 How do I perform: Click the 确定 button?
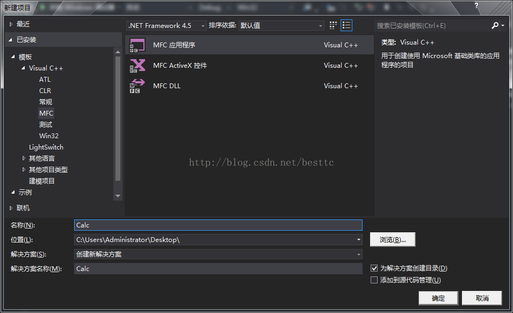438,298
